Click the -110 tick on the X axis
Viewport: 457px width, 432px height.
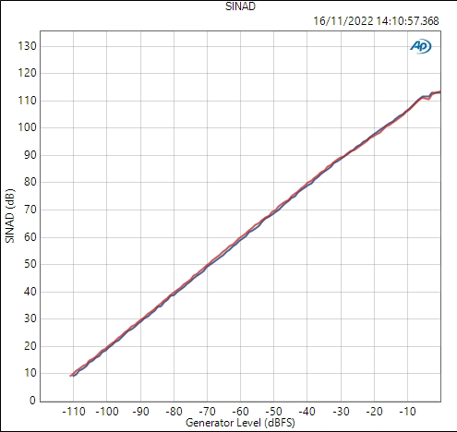pyautogui.click(x=74, y=412)
